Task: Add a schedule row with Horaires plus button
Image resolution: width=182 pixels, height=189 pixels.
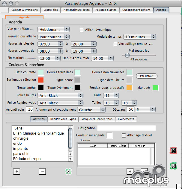Action: [x=130, y=171]
